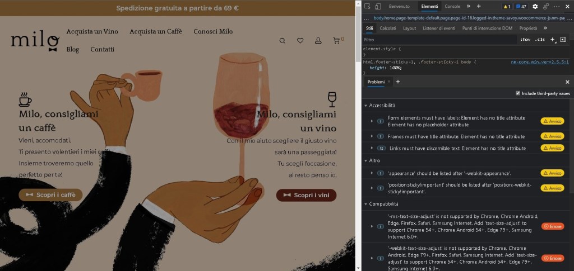Collapse the Accessibilità issues section
The height and width of the screenshot is (271, 574).
pos(365,106)
